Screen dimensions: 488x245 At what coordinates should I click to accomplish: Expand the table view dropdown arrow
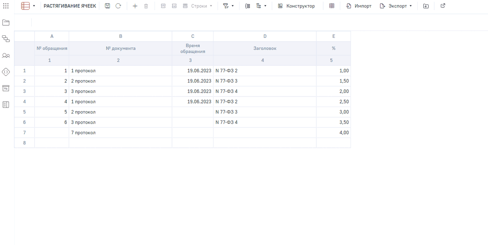34,6
